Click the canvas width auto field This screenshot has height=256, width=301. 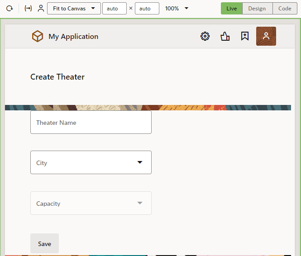[x=115, y=9]
